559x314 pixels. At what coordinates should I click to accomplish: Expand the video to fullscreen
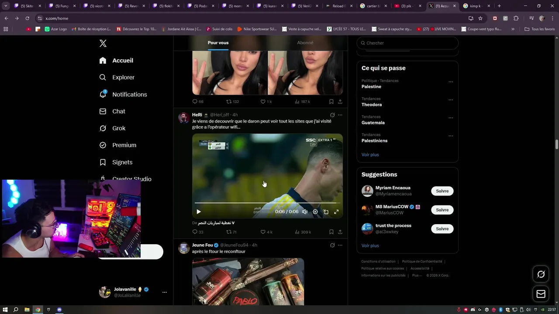click(336, 212)
